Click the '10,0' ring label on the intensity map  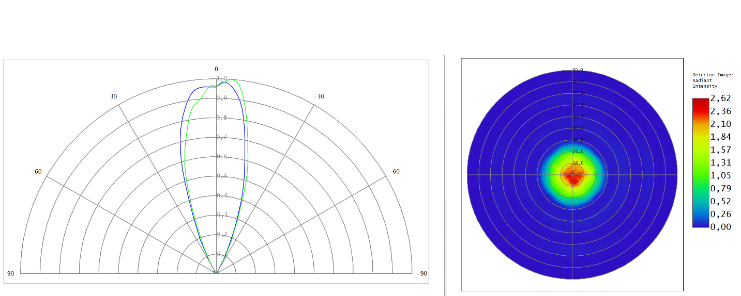(578, 163)
